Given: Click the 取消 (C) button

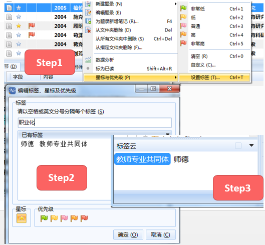Looking at the screenshot, I should tap(161, 234).
